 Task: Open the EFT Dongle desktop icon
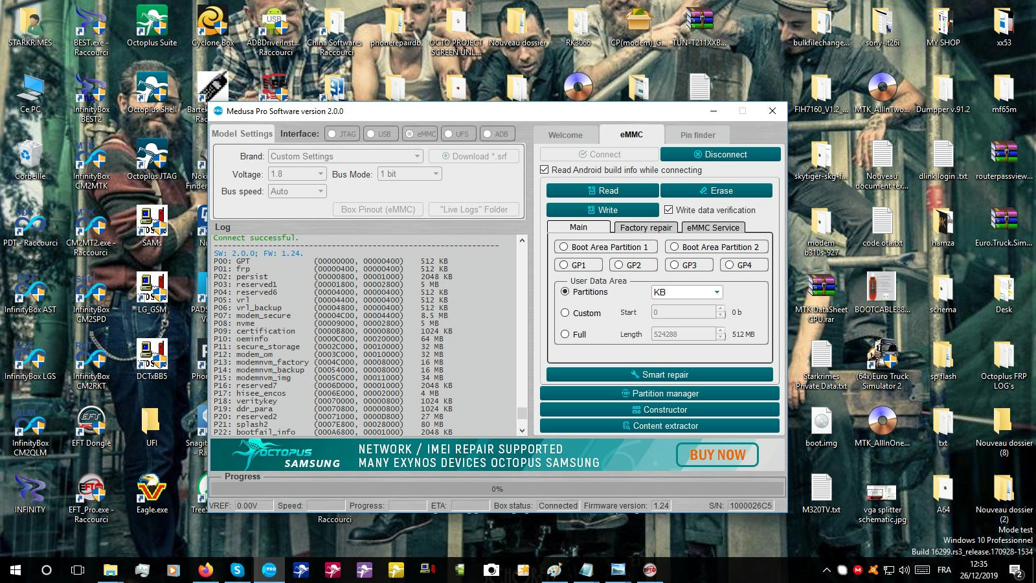tap(91, 425)
